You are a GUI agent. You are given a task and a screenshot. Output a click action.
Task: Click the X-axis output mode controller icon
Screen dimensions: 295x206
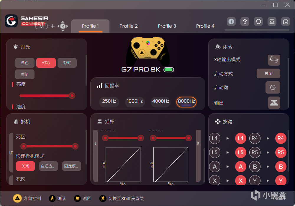click(x=274, y=60)
